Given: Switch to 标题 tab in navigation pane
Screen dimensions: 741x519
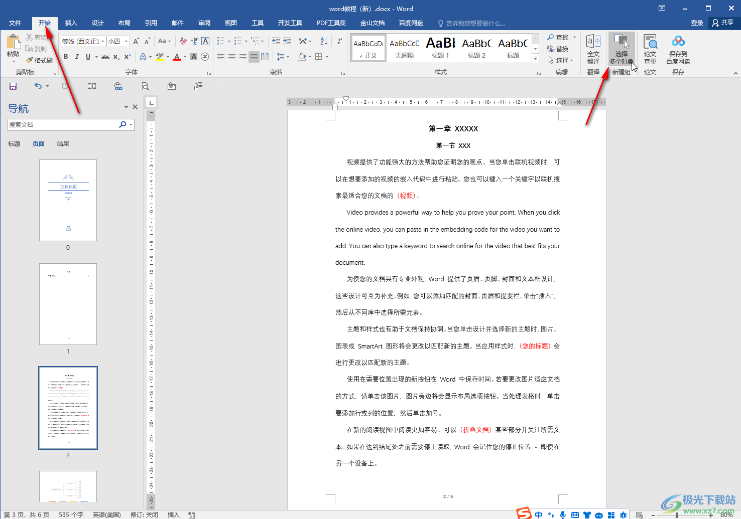Looking at the screenshot, I should pyautogui.click(x=14, y=144).
